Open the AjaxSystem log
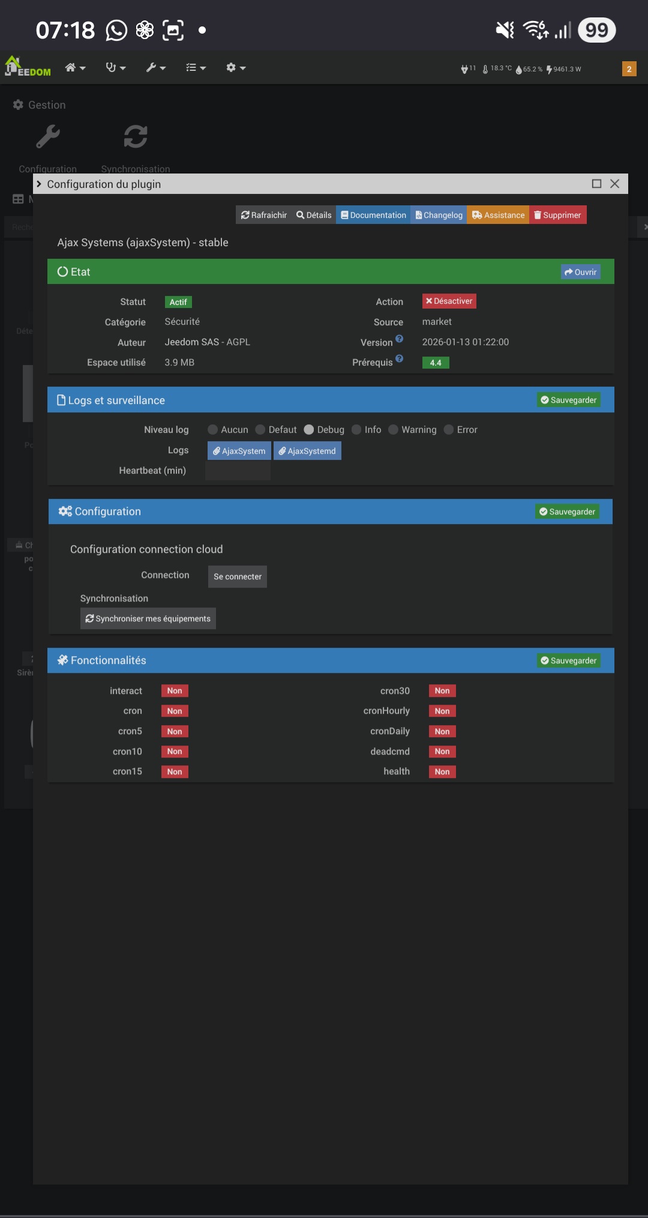This screenshot has height=1218, width=648. (x=239, y=451)
